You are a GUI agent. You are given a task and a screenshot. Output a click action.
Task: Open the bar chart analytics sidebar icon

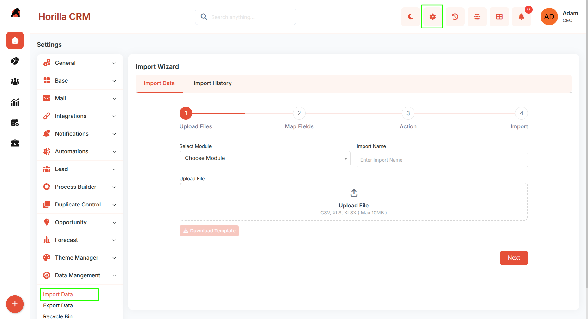point(15,102)
